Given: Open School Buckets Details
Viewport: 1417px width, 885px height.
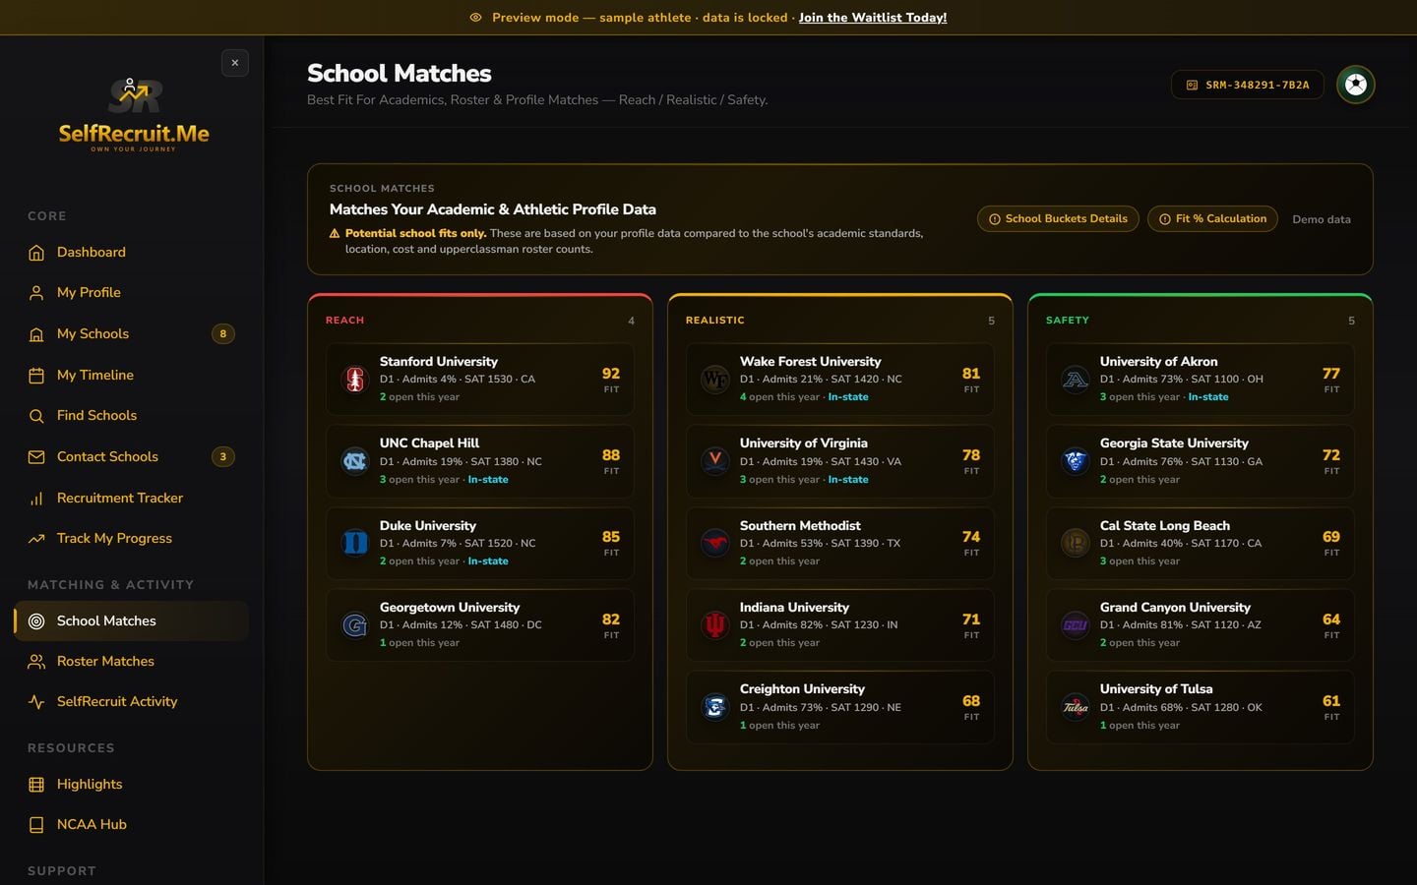Looking at the screenshot, I should coord(1058,219).
